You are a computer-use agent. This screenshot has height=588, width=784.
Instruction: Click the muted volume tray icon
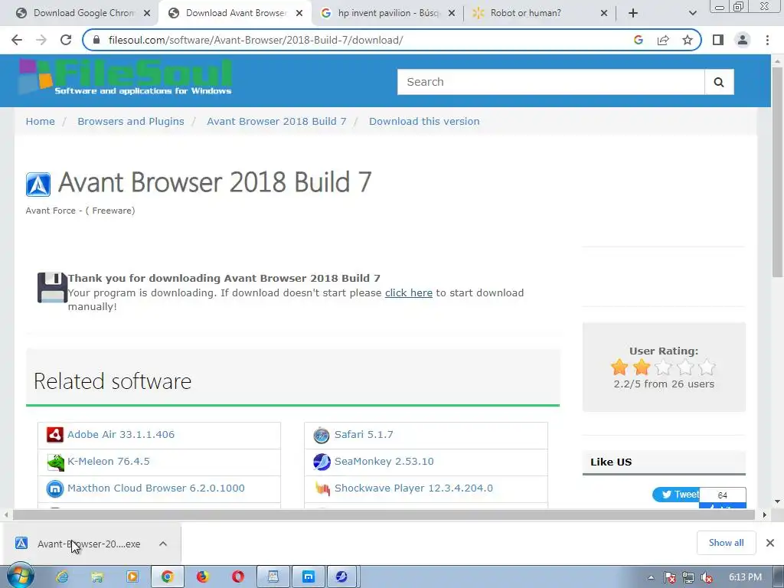707,577
